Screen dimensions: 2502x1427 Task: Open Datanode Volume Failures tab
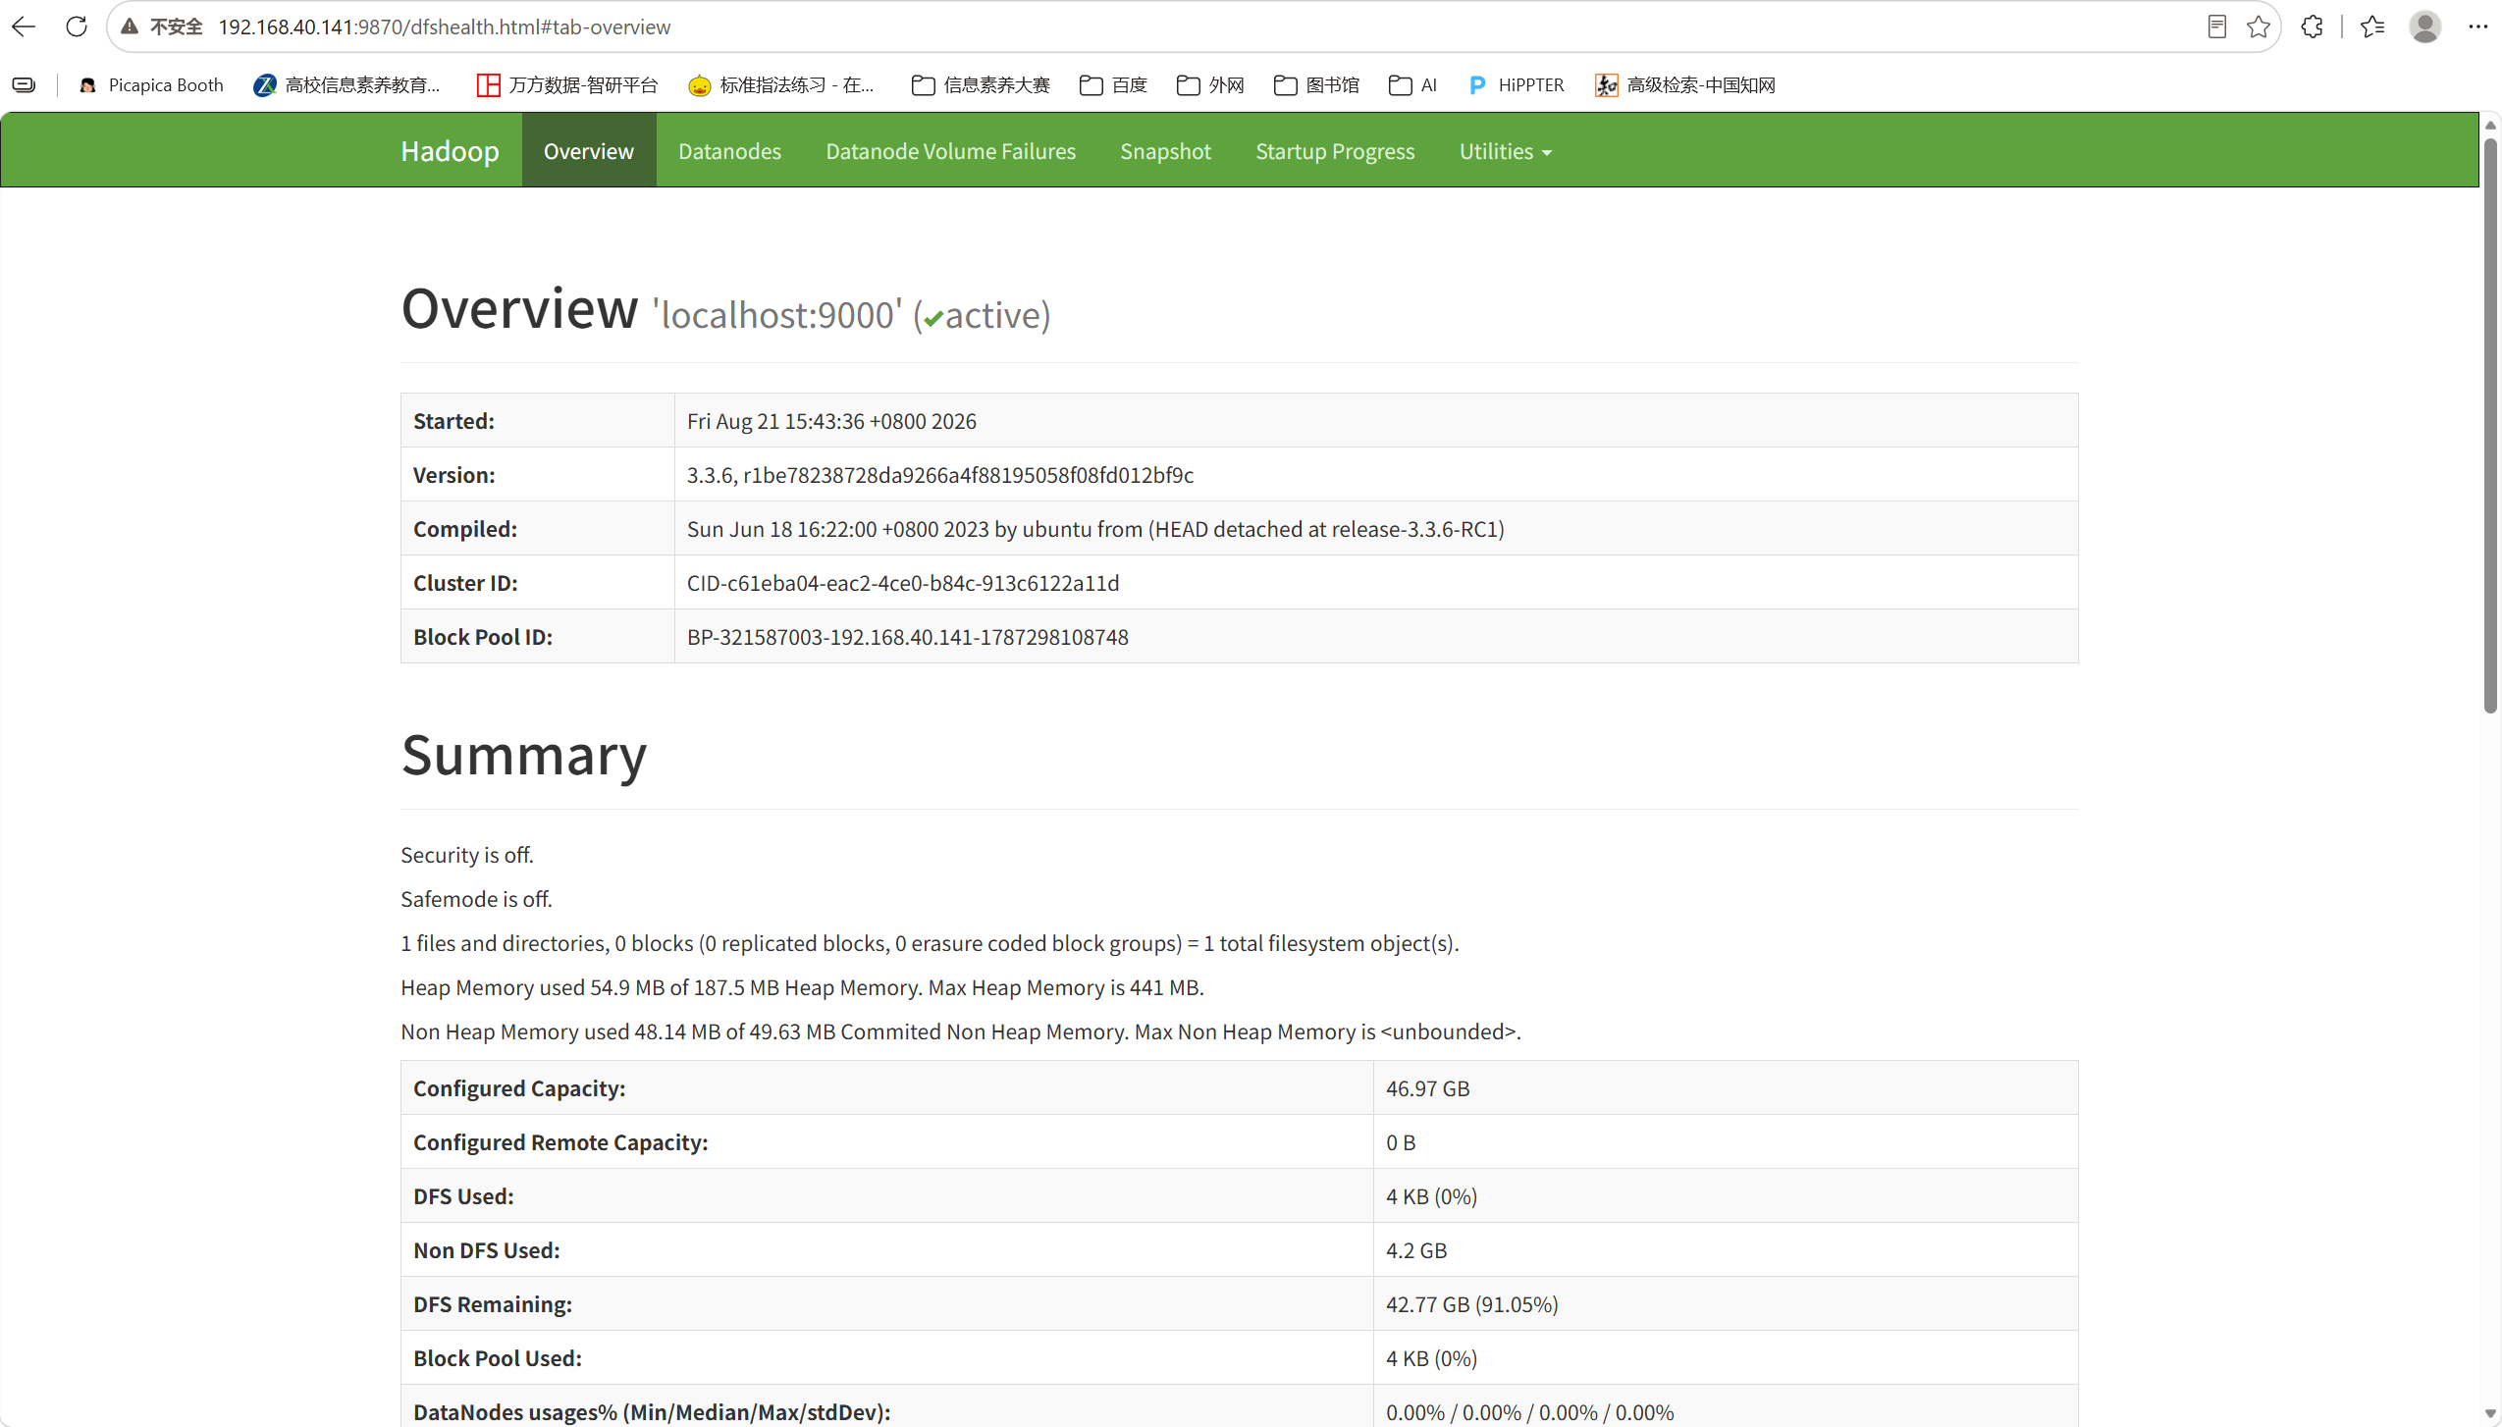pos(950,150)
